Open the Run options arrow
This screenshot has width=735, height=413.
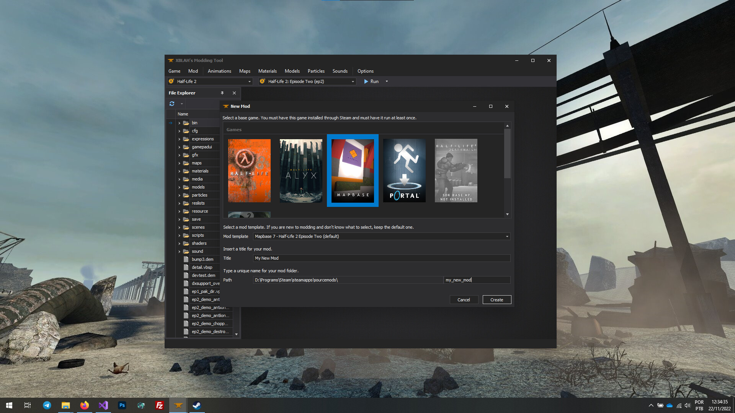pos(386,81)
